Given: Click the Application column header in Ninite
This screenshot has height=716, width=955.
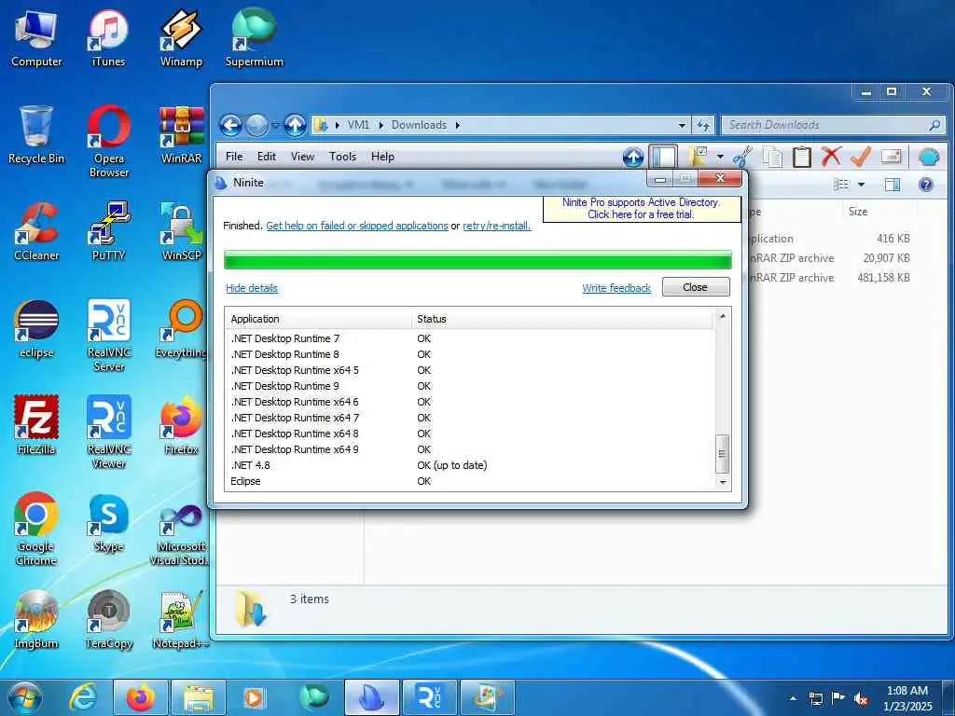Looking at the screenshot, I should pyautogui.click(x=319, y=319).
